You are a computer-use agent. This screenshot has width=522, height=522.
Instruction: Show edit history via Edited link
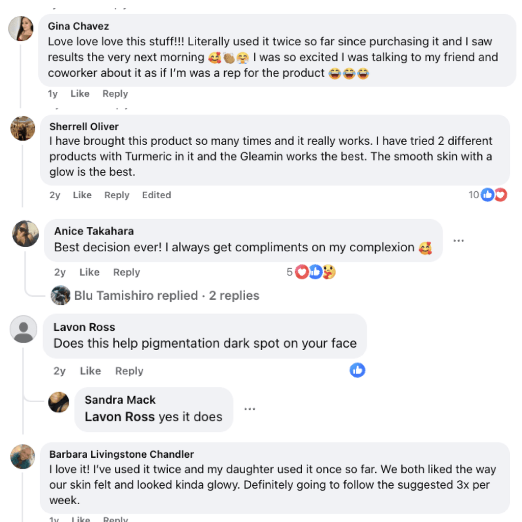click(x=156, y=195)
